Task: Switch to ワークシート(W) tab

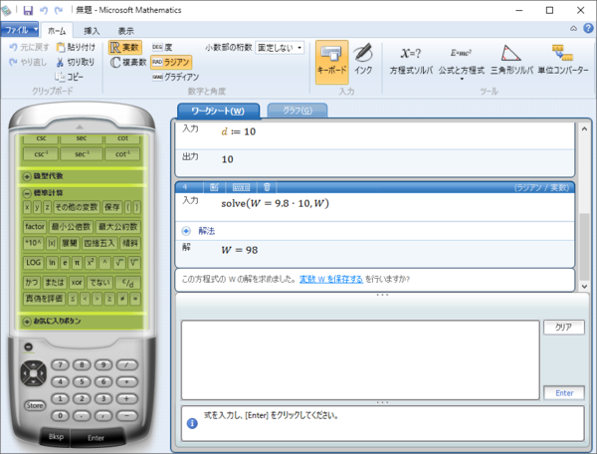Action: [x=218, y=111]
